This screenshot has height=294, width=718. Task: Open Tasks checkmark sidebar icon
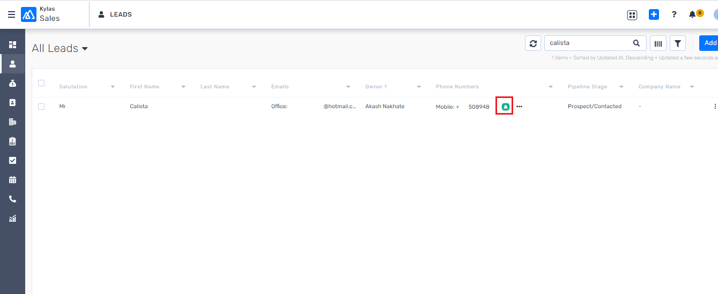pos(13,160)
